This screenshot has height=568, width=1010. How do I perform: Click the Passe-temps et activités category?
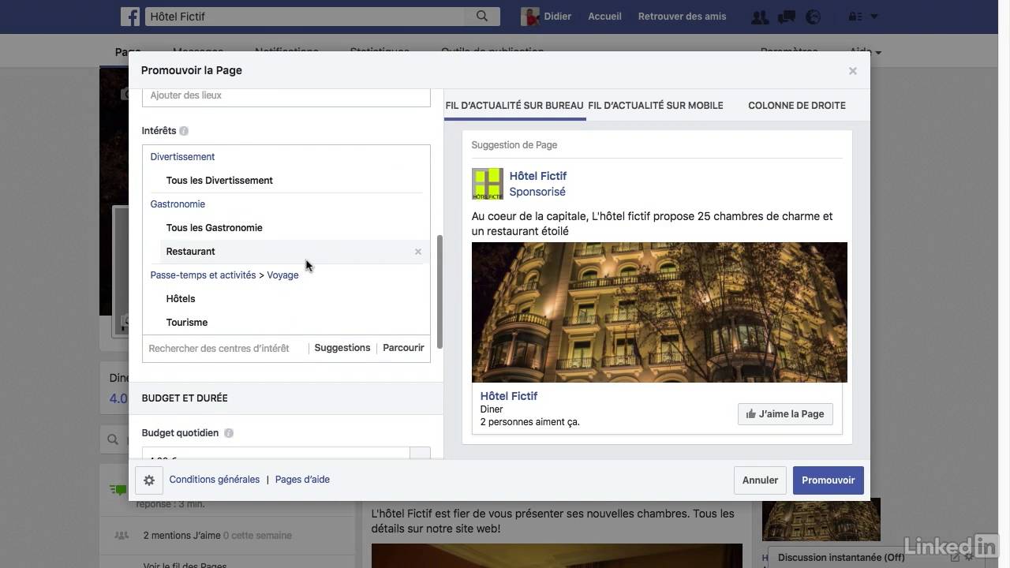(x=203, y=275)
